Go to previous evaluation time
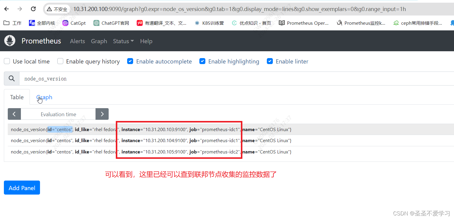The width and height of the screenshot is (454, 219). pyautogui.click(x=14, y=114)
